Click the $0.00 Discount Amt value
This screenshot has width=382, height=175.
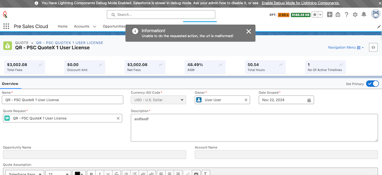[73, 65]
